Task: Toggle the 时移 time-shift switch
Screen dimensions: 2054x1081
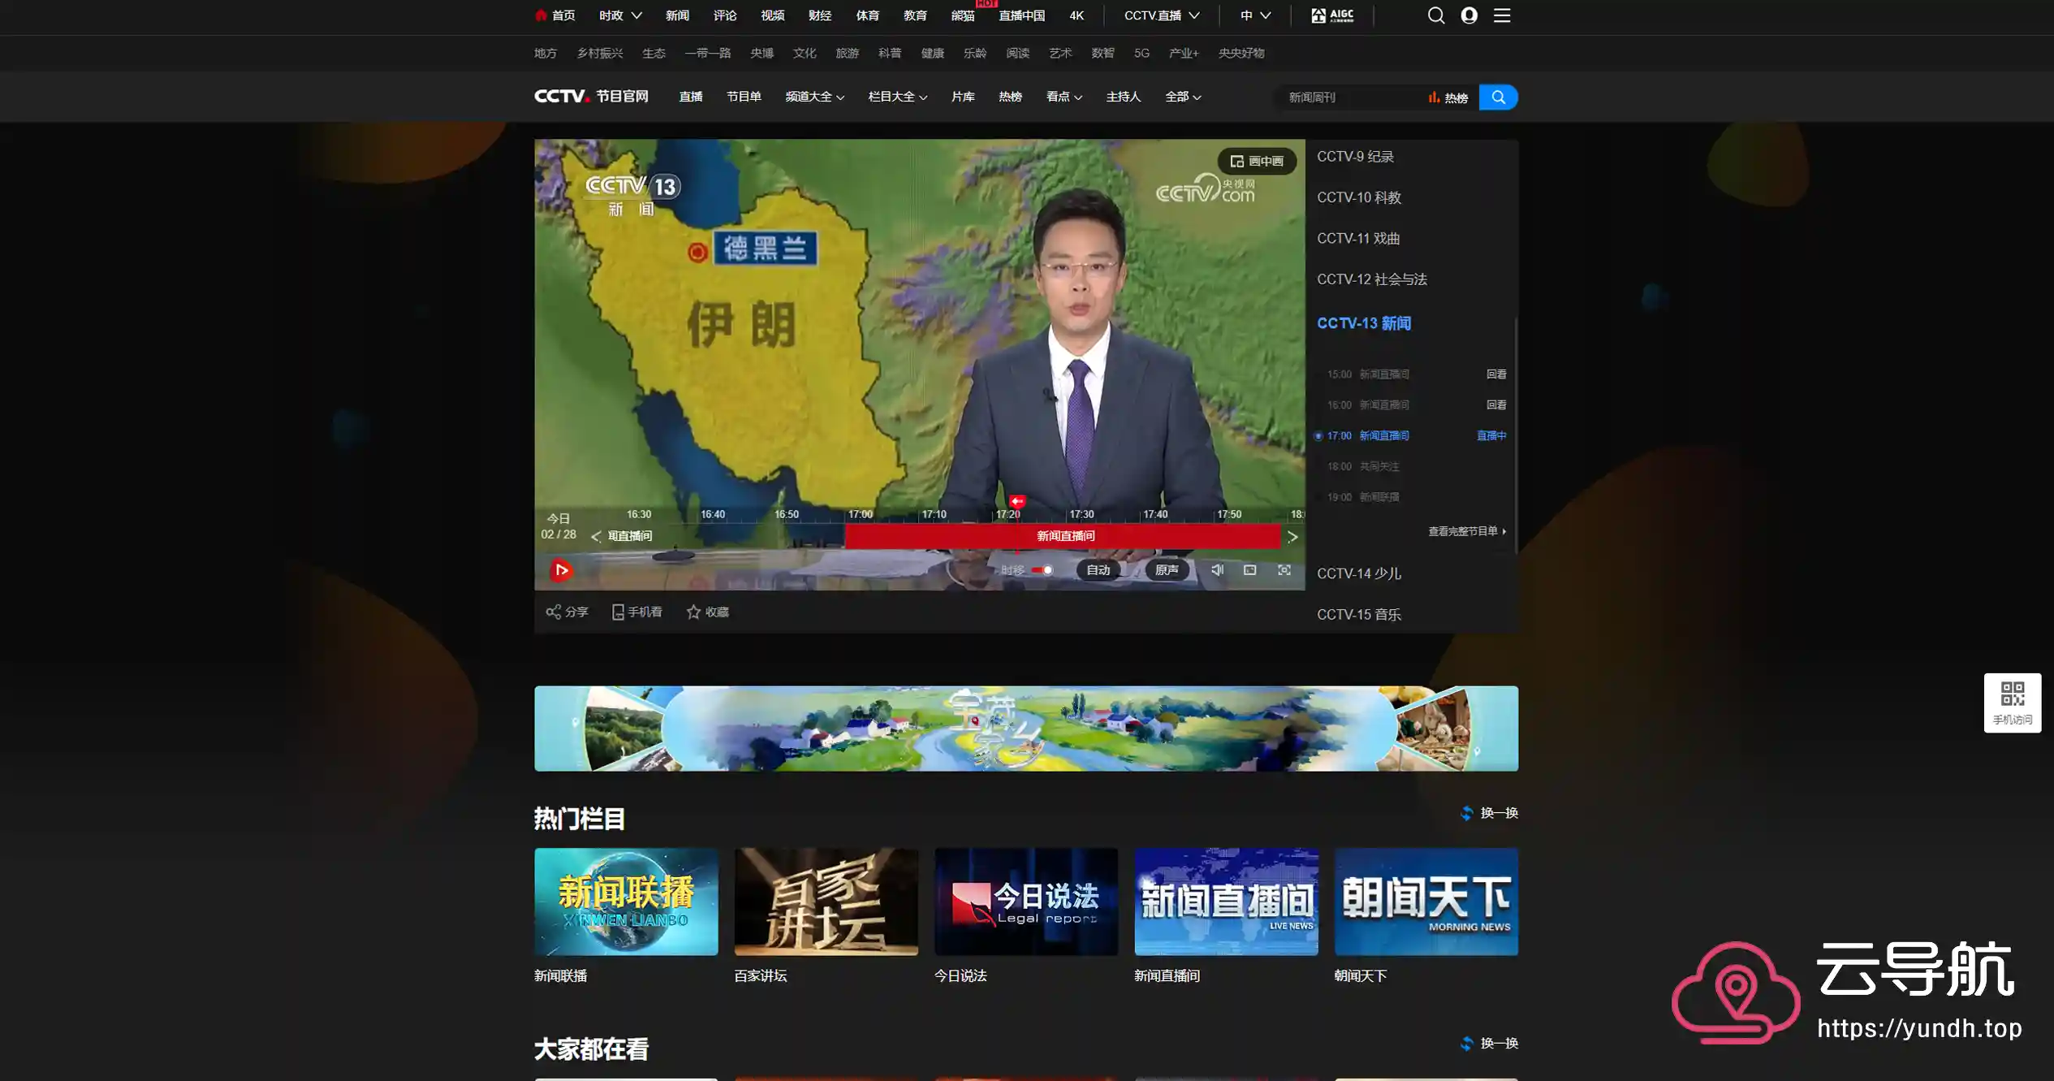Action: 1042,570
